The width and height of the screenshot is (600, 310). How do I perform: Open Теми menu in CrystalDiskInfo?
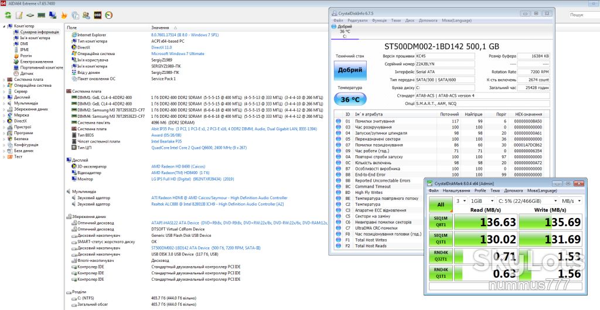(396, 21)
